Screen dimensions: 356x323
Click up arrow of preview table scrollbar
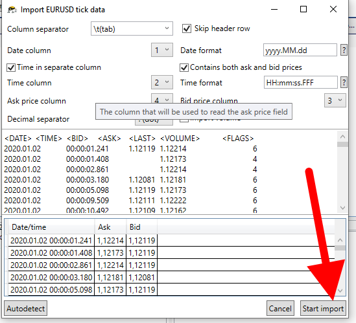click(x=340, y=240)
